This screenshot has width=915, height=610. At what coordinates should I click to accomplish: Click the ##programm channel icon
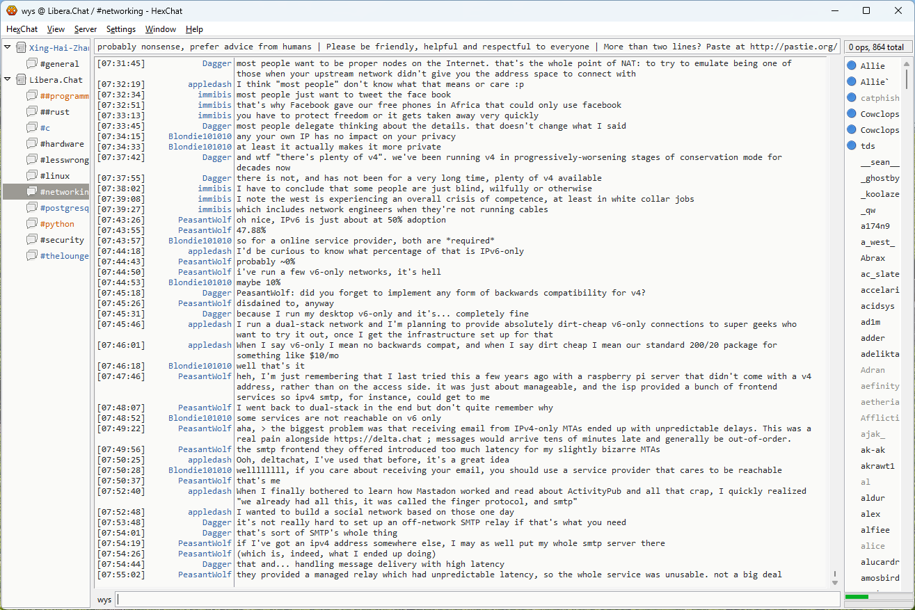click(32, 95)
